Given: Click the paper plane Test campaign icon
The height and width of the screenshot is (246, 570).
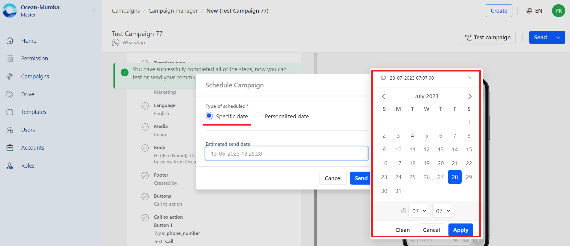Looking at the screenshot, I should (x=468, y=38).
